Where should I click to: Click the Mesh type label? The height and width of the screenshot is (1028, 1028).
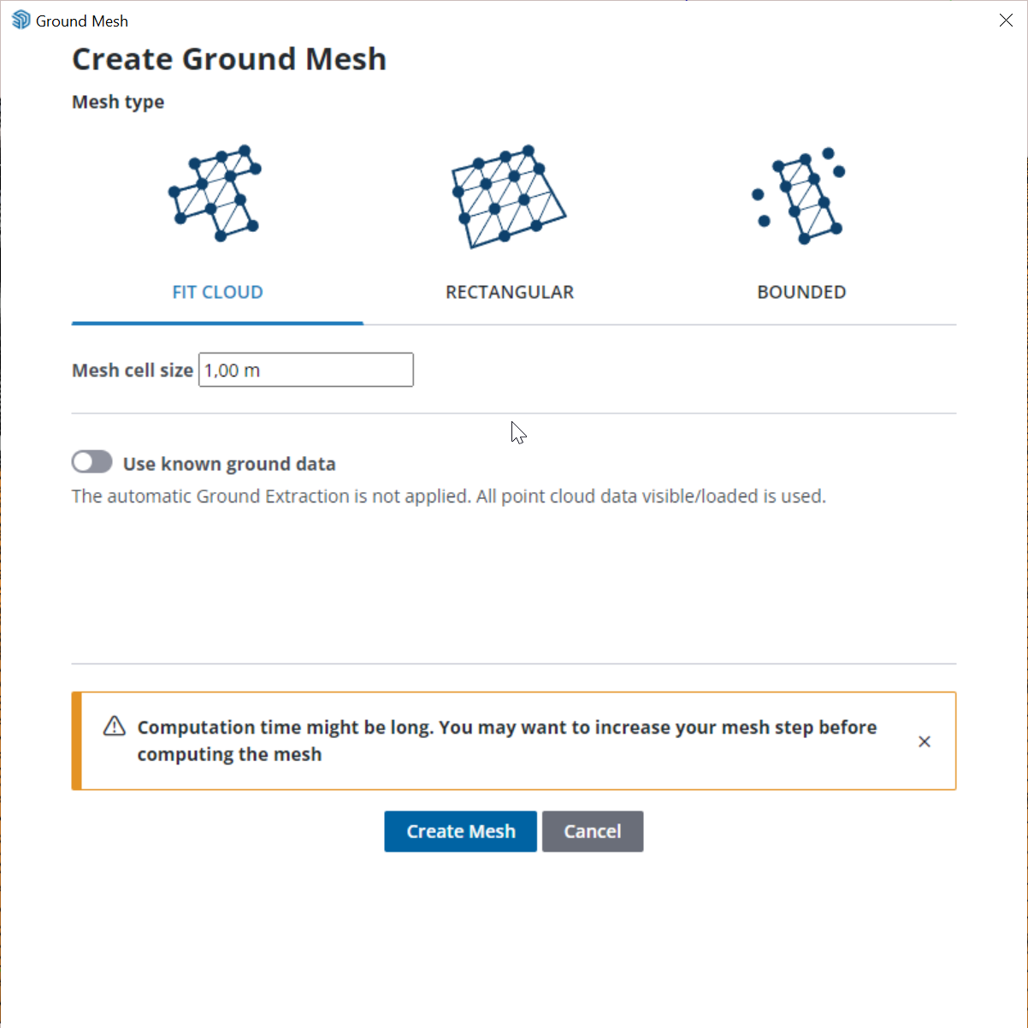pyautogui.click(x=118, y=102)
